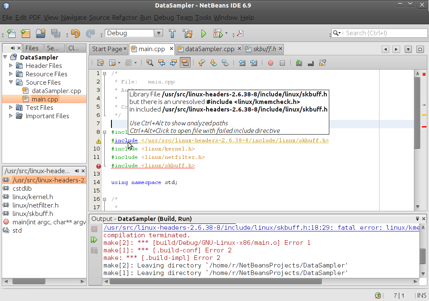Viewport: 429px width, 301px height.
Task: Switch to the dataSampler.cpp tab
Action: (209, 49)
